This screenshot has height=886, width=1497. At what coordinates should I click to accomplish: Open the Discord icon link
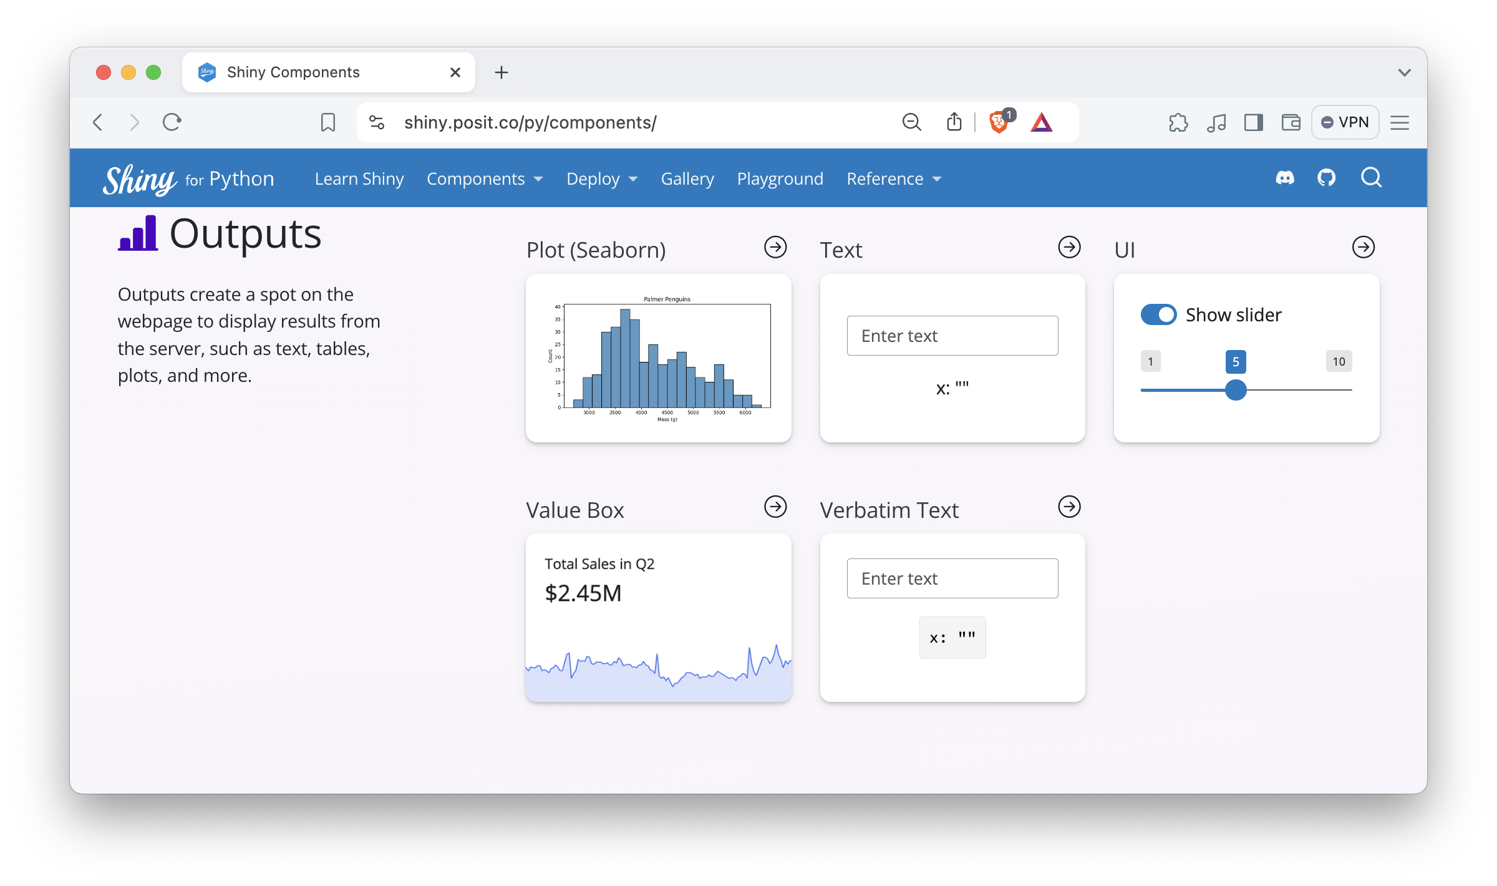(x=1285, y=178)
